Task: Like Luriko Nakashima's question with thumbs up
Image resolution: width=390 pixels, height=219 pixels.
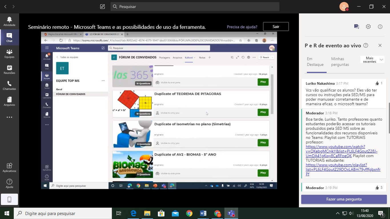Action: coord(377,83)
